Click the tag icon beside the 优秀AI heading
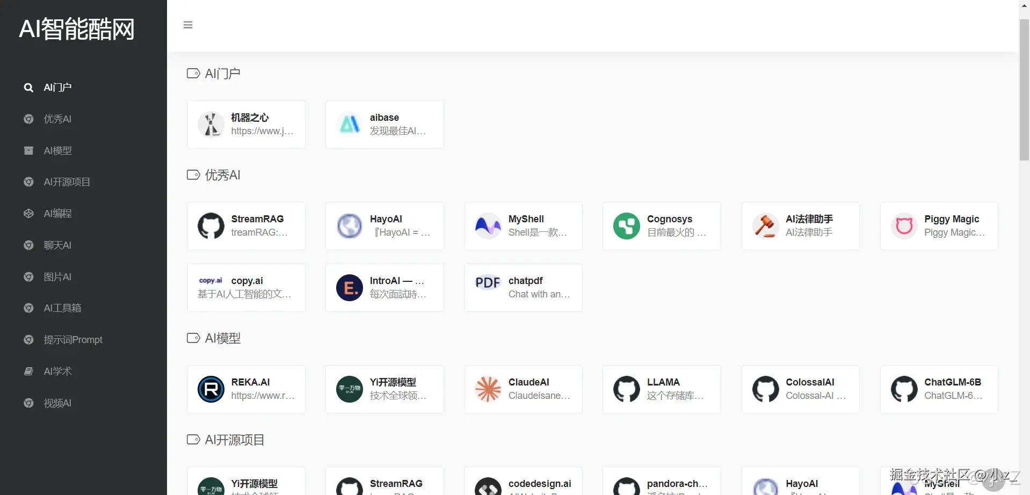 tap(193, 175)
